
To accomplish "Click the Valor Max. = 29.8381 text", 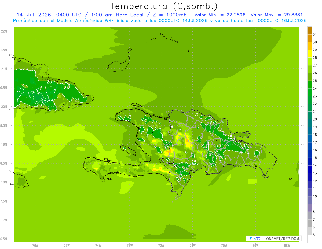I will [x=276, y=15].
